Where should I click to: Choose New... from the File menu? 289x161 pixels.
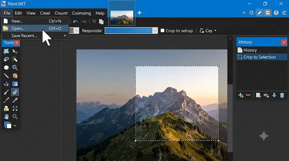click(x=35, y=21)
